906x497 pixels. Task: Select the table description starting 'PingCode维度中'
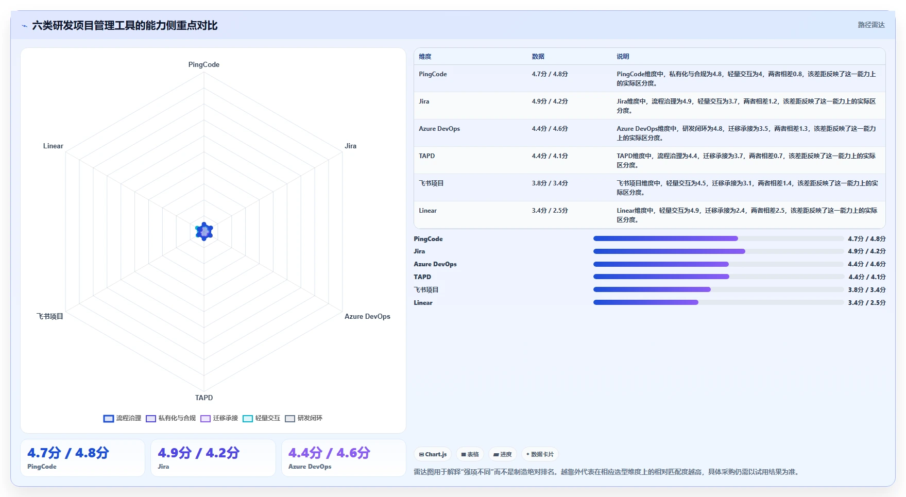(746, 78)
